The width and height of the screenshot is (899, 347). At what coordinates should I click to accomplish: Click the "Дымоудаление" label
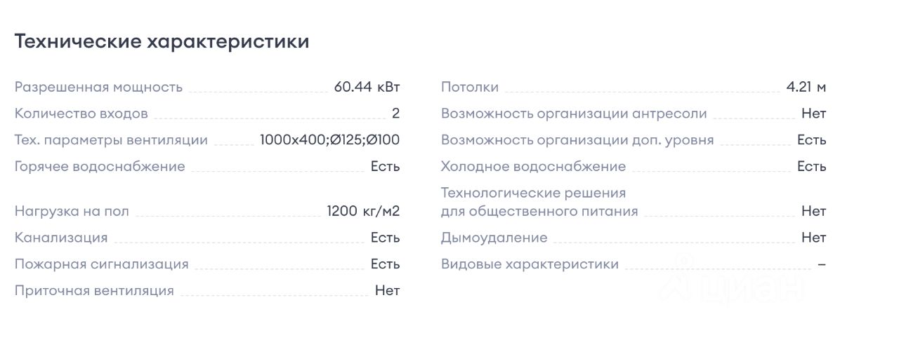pyautogui.click(x=494, y=238)
